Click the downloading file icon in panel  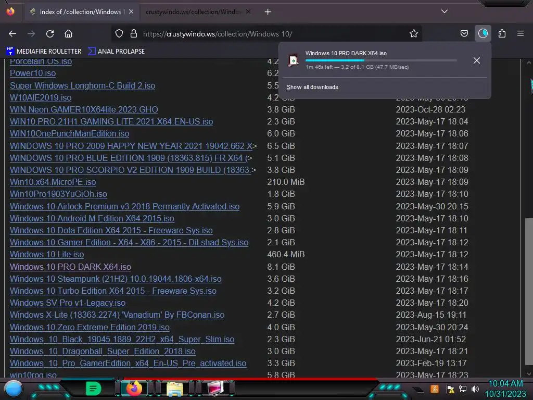pyautogui.click(x=293, y=60)
